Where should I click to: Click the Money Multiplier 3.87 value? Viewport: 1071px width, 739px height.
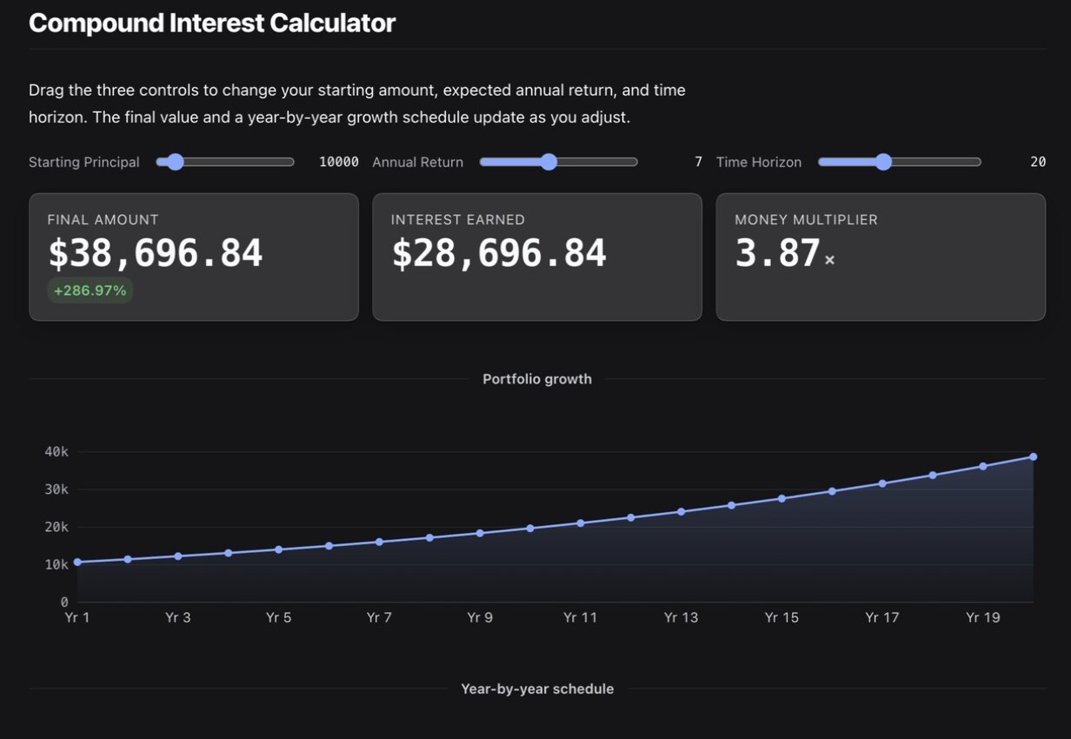click(778, 253)
